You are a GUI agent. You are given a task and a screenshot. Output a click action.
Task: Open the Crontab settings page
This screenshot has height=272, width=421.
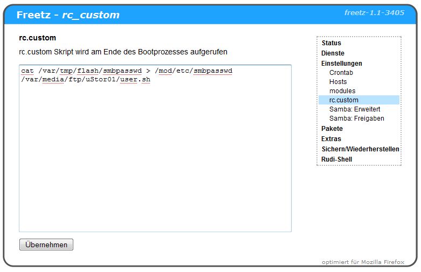tap(341, 73)
